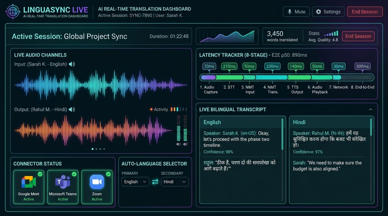Click the 210ms STT latency marker
Image resolution: width=388 pixels, height=216 pixels.
229,66
